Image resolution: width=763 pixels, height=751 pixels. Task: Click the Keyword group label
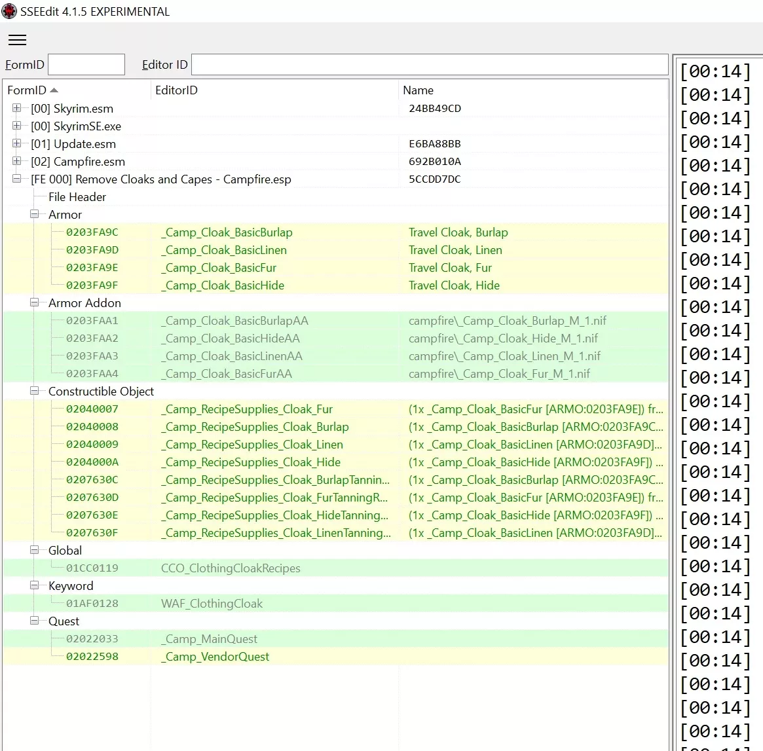click(71, 586)
